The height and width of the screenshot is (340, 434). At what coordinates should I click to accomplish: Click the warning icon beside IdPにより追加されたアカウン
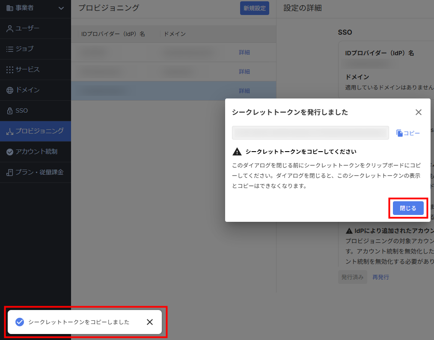point(349,231)
